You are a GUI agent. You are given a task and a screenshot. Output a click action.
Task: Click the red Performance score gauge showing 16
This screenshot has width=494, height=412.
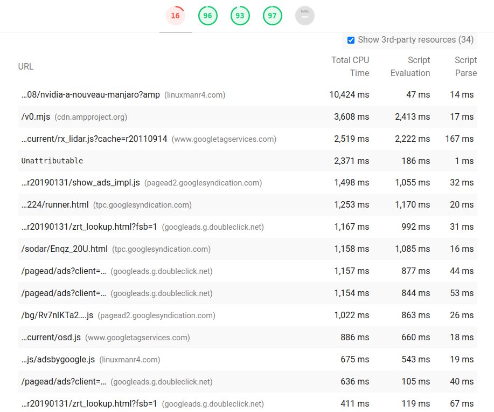(x=175, y=16)
